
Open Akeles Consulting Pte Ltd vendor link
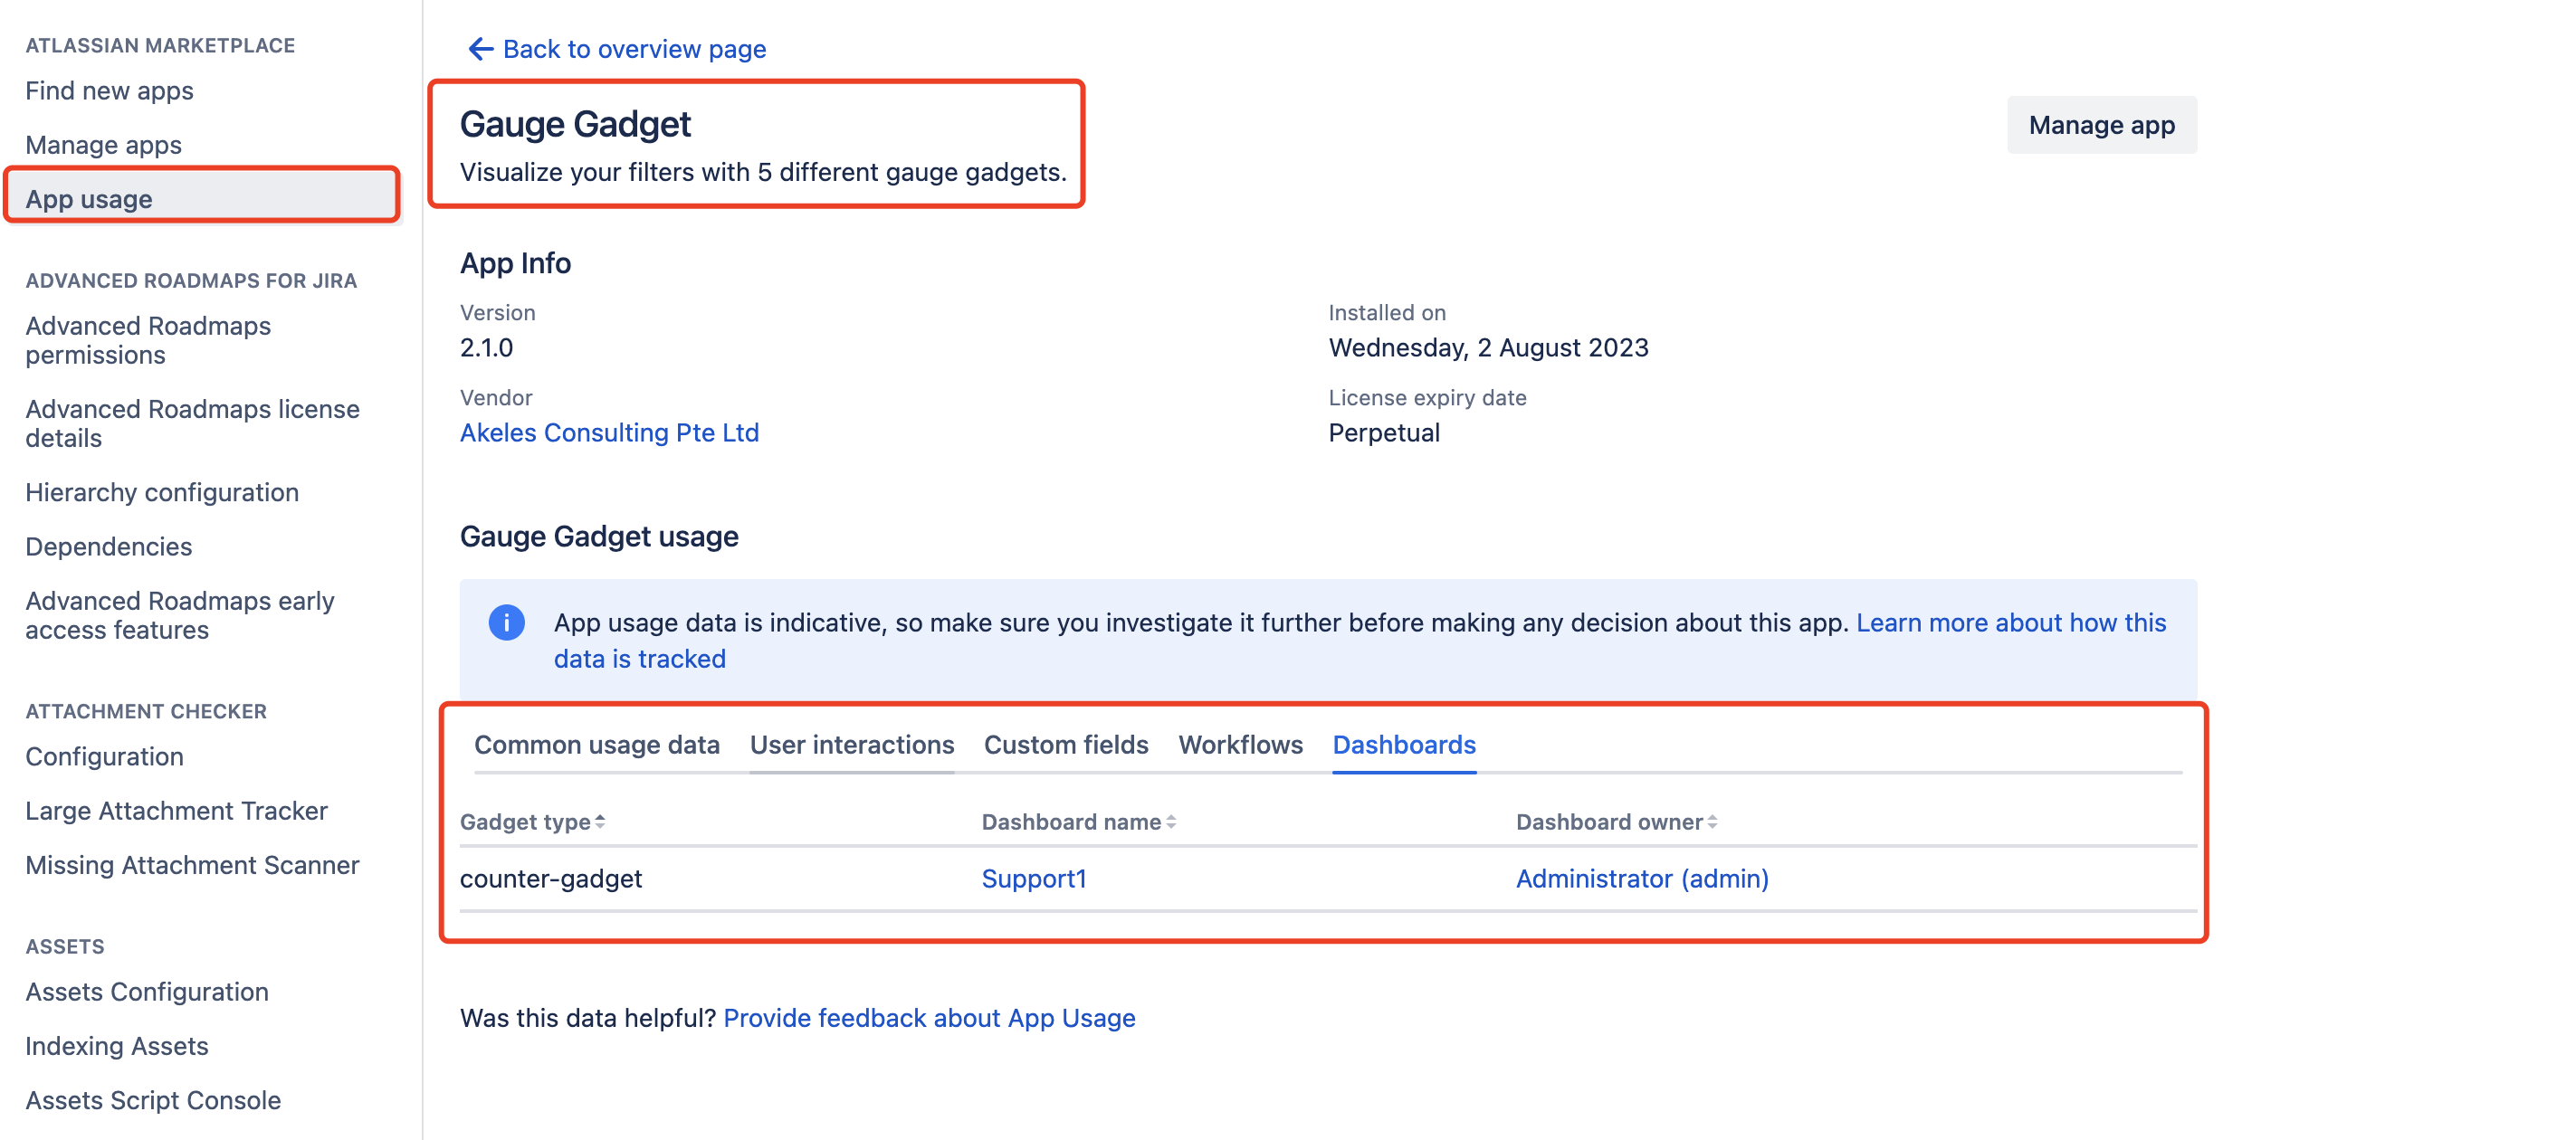pos(609,433)
